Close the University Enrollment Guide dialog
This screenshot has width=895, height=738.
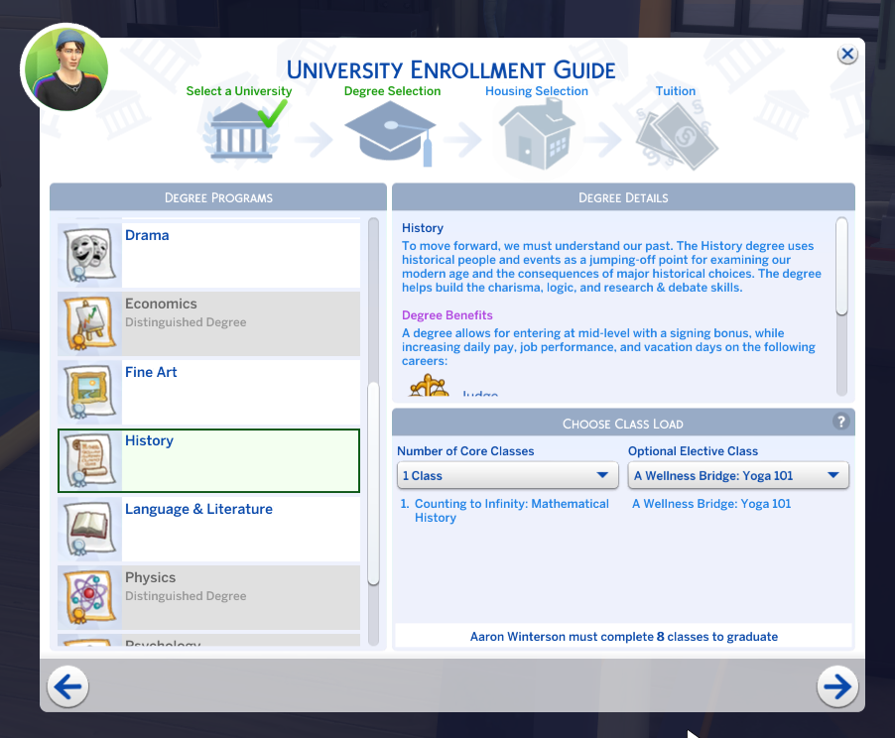tap(847, 55)
